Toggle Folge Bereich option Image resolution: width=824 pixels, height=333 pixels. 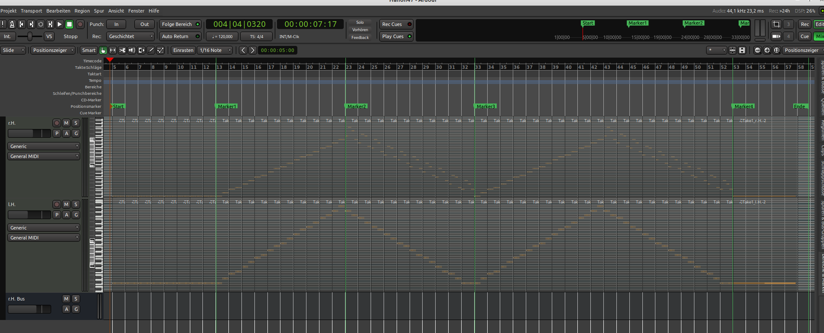click(x=180, y=24)
